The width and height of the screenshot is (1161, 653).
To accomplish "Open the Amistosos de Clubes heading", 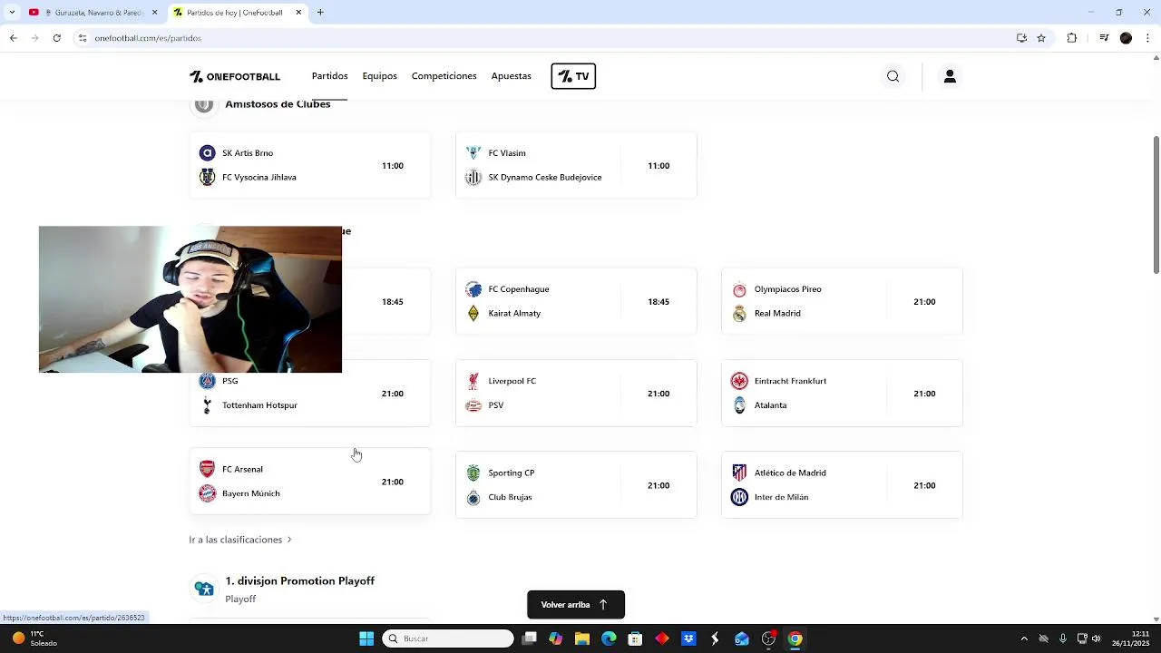I will [278, 104].
